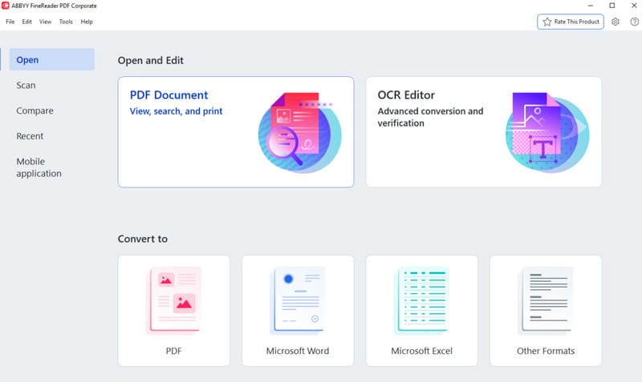This screenshot has height=382, width=642.
Task: Select the Open tab in sidebar
Action: (x=27, y=60)
